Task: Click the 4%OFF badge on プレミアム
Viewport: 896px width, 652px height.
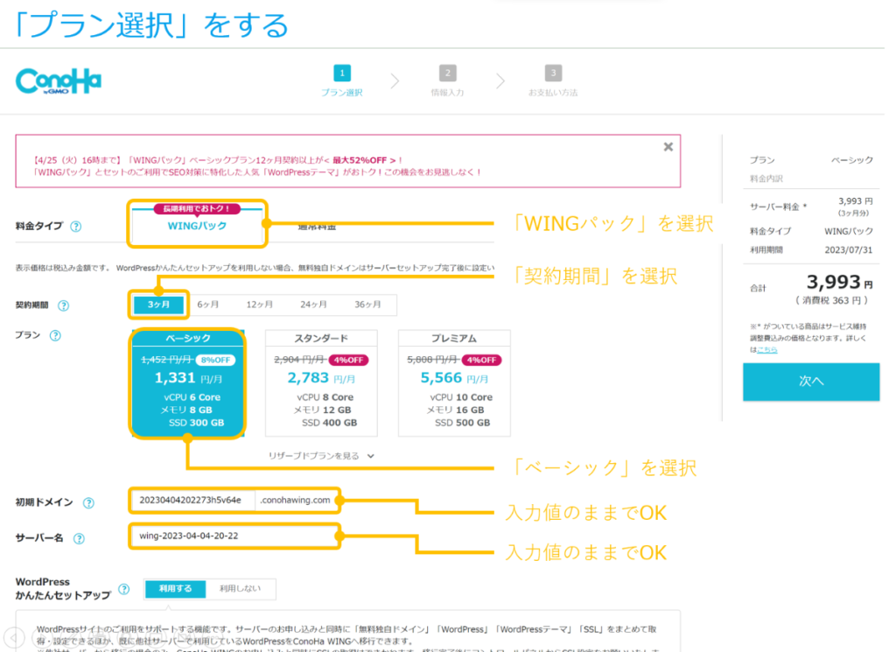Action: pos(482,360)
